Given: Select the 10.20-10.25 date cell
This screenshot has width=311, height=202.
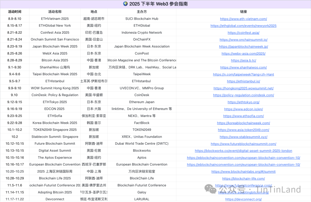Looking at the screenshot, I should click(15, 171).
